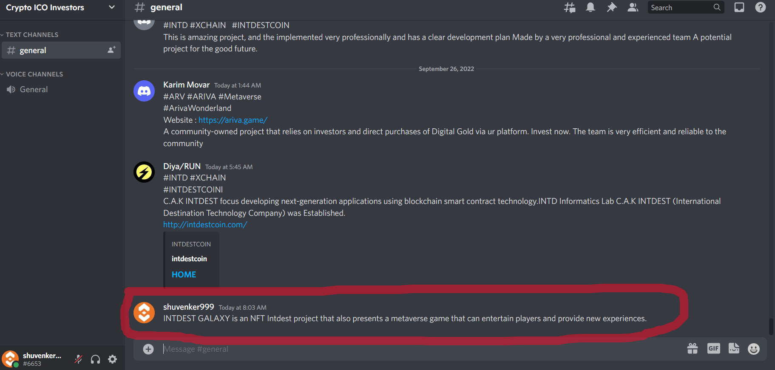
Task: Click the Today at 1:44 AM timestamp
Action: click(238, 85)
